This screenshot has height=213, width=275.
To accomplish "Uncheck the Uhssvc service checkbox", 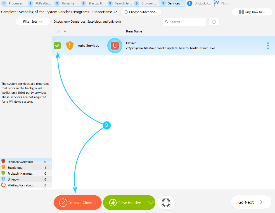I will pyautogui.click(x=57, y=46).
